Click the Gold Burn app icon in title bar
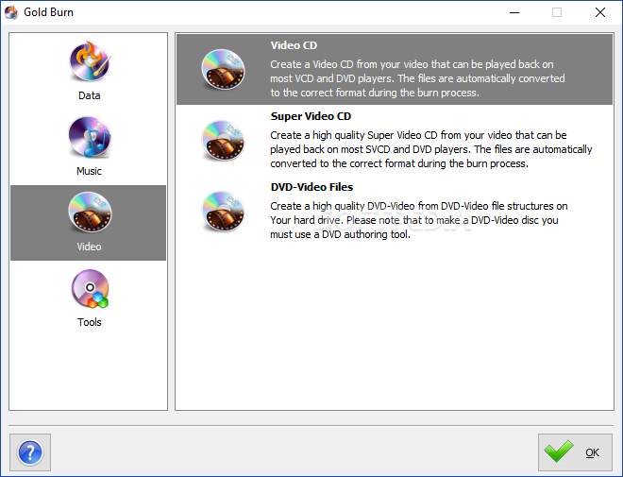Viewport: 623px width, 477px height. pos(11,12)
